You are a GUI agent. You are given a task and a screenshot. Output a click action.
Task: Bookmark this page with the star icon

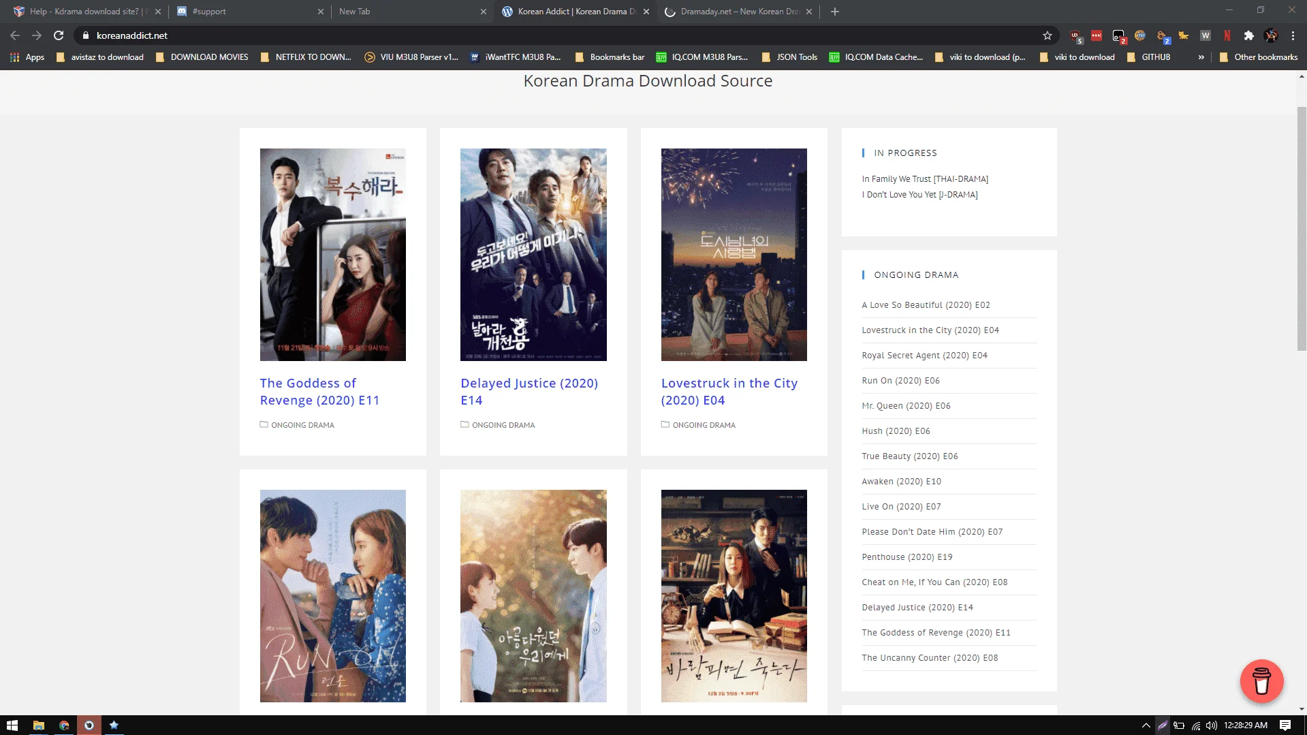click(1048, 35)
